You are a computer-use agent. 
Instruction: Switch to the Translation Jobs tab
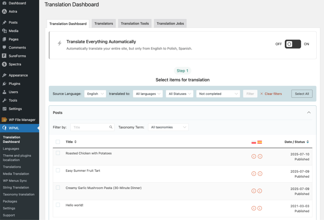[170, 24]
